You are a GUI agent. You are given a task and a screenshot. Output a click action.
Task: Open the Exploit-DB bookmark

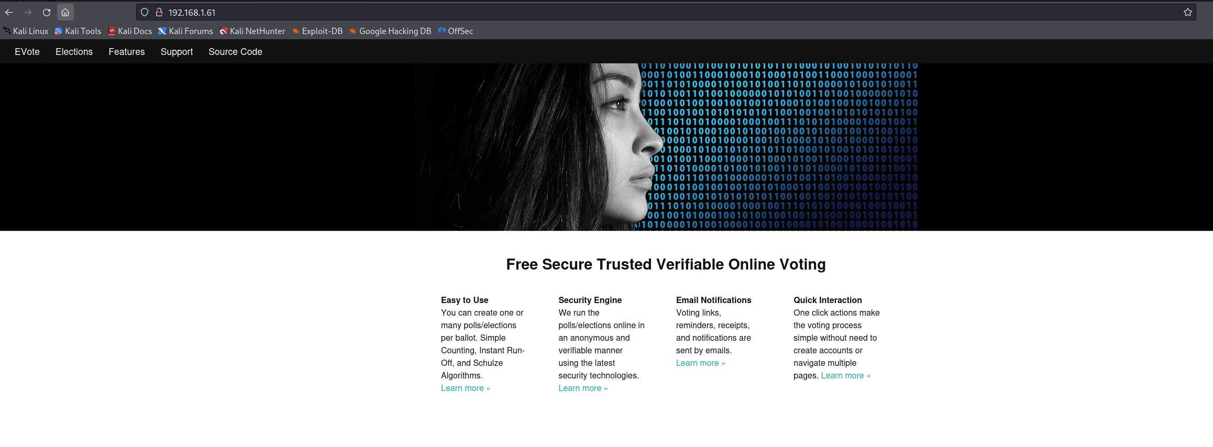tap(317, 31)
